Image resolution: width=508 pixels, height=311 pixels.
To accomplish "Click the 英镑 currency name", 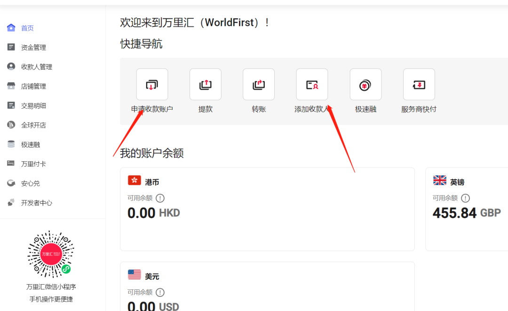I will [x=457, y=182].
